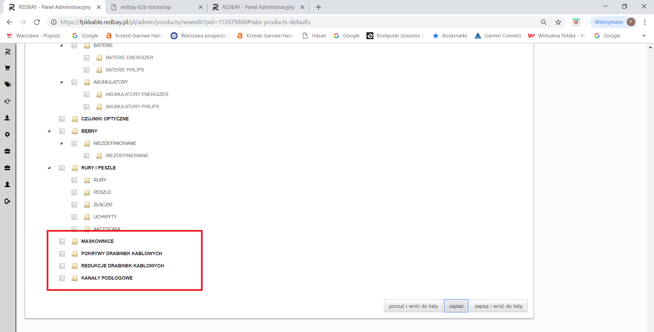Collapse the RURY I PESZLE category
The height and width of the screenshot is (332, 654).
pos(49,168)
